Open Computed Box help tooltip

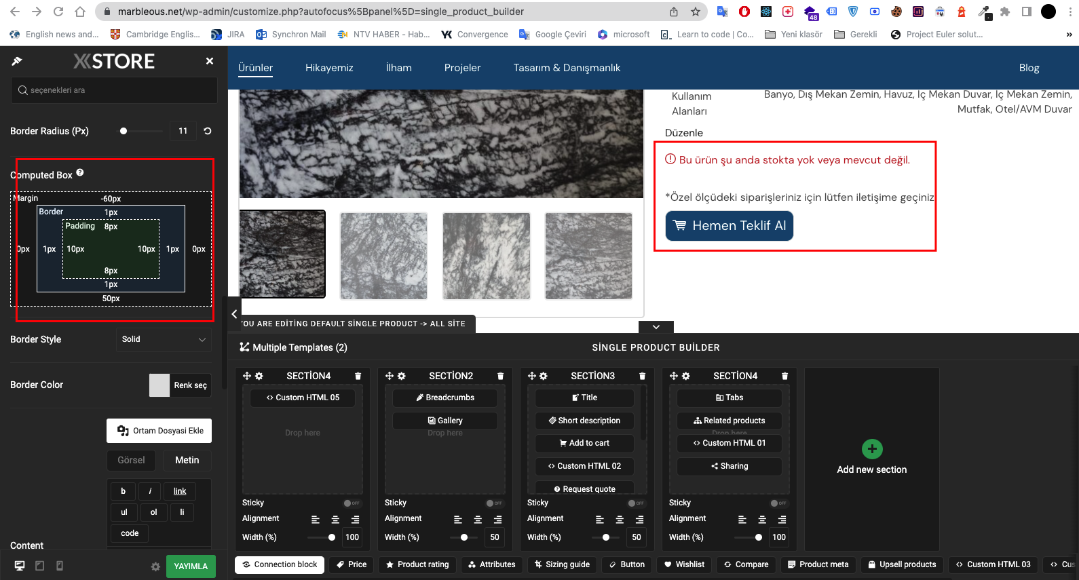(80, 173)
